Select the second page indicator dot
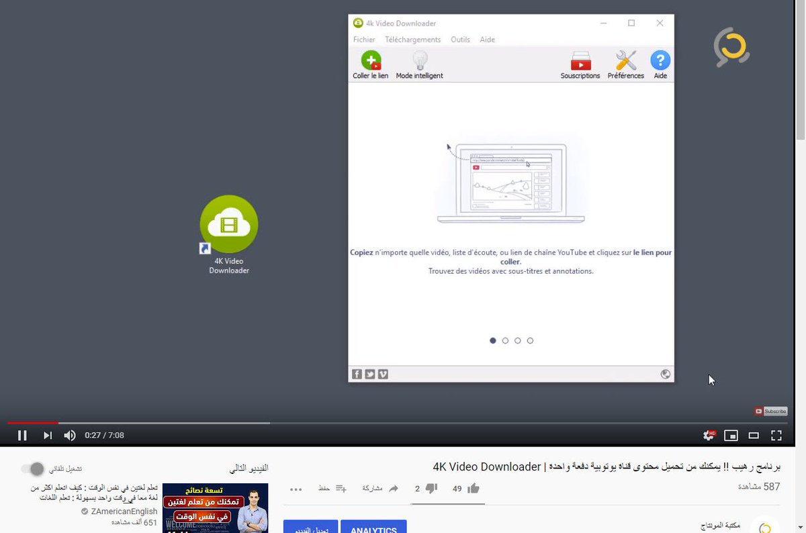806x533 pixels. click(x=505, y=340)
